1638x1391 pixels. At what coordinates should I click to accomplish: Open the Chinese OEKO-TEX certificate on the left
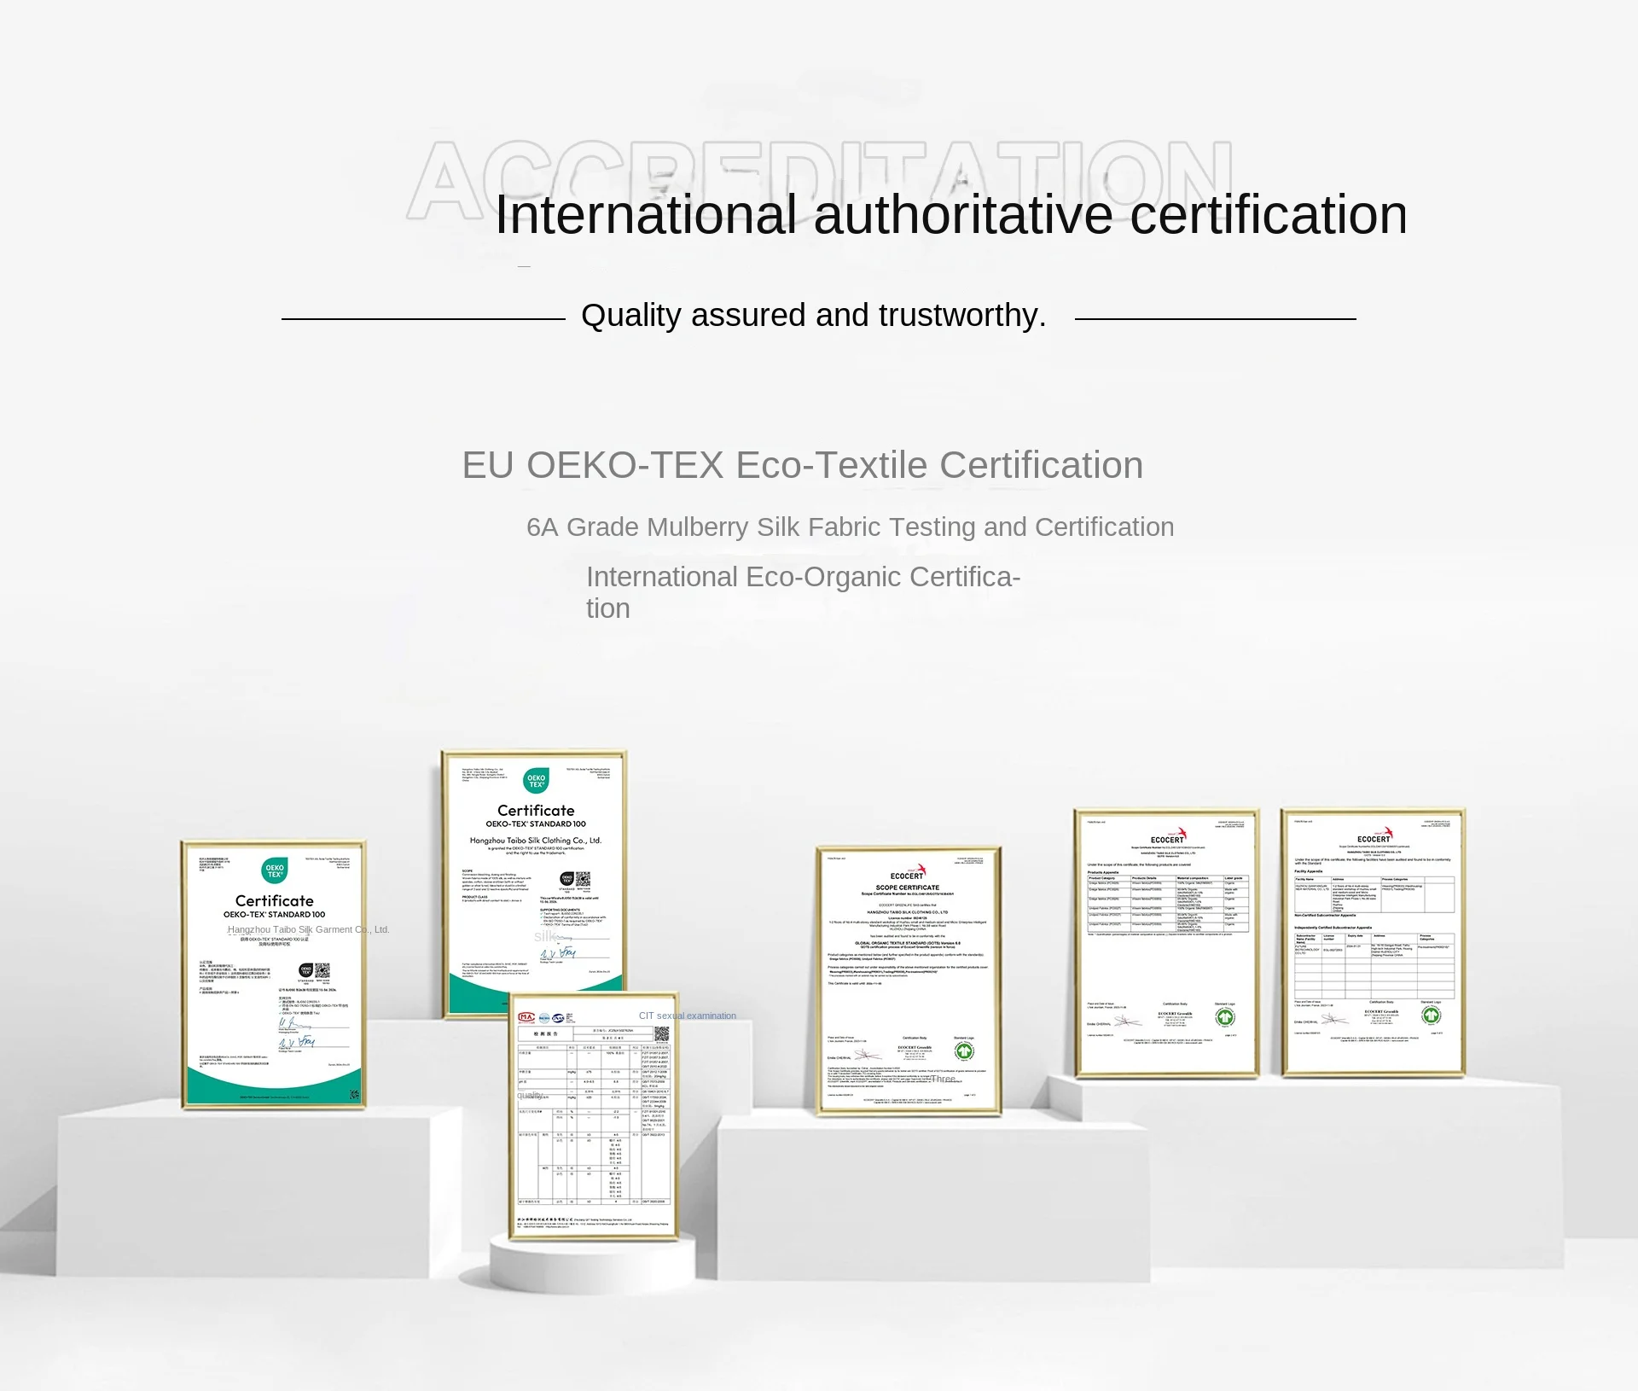[273, 975]
